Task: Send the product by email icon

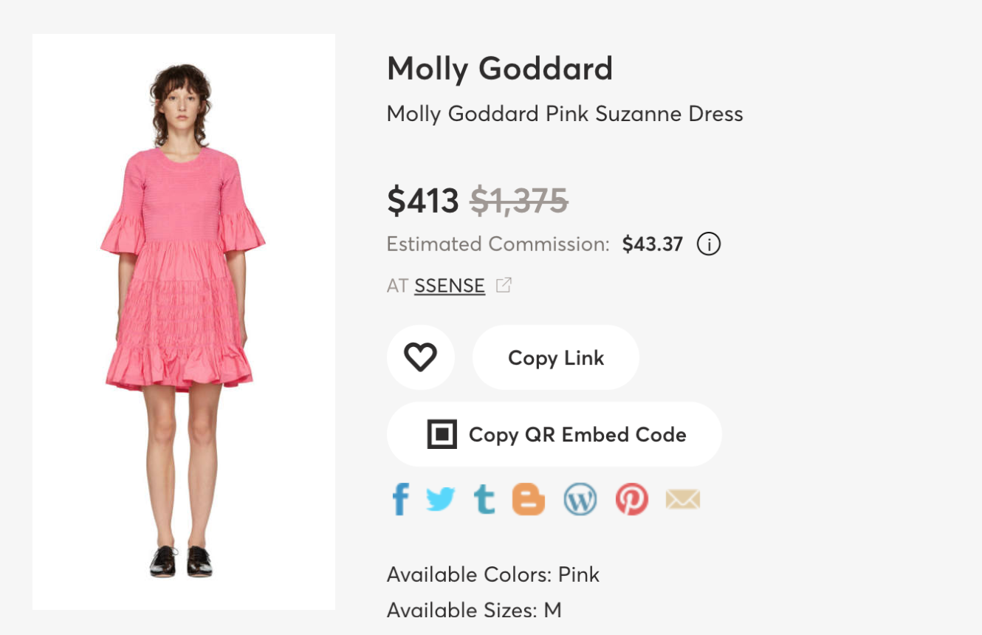Action: click(682, 500)
